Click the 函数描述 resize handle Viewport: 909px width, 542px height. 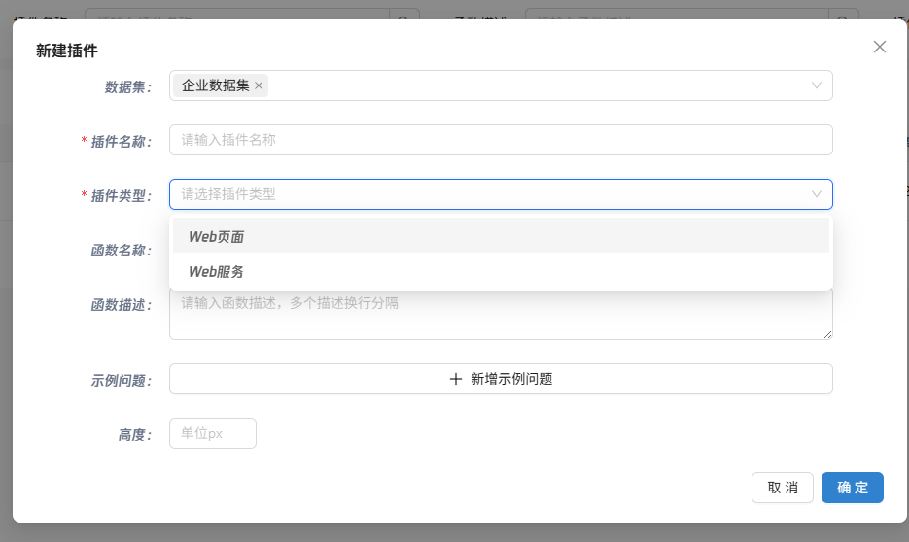pyautogui.click(x=827, y=334)
